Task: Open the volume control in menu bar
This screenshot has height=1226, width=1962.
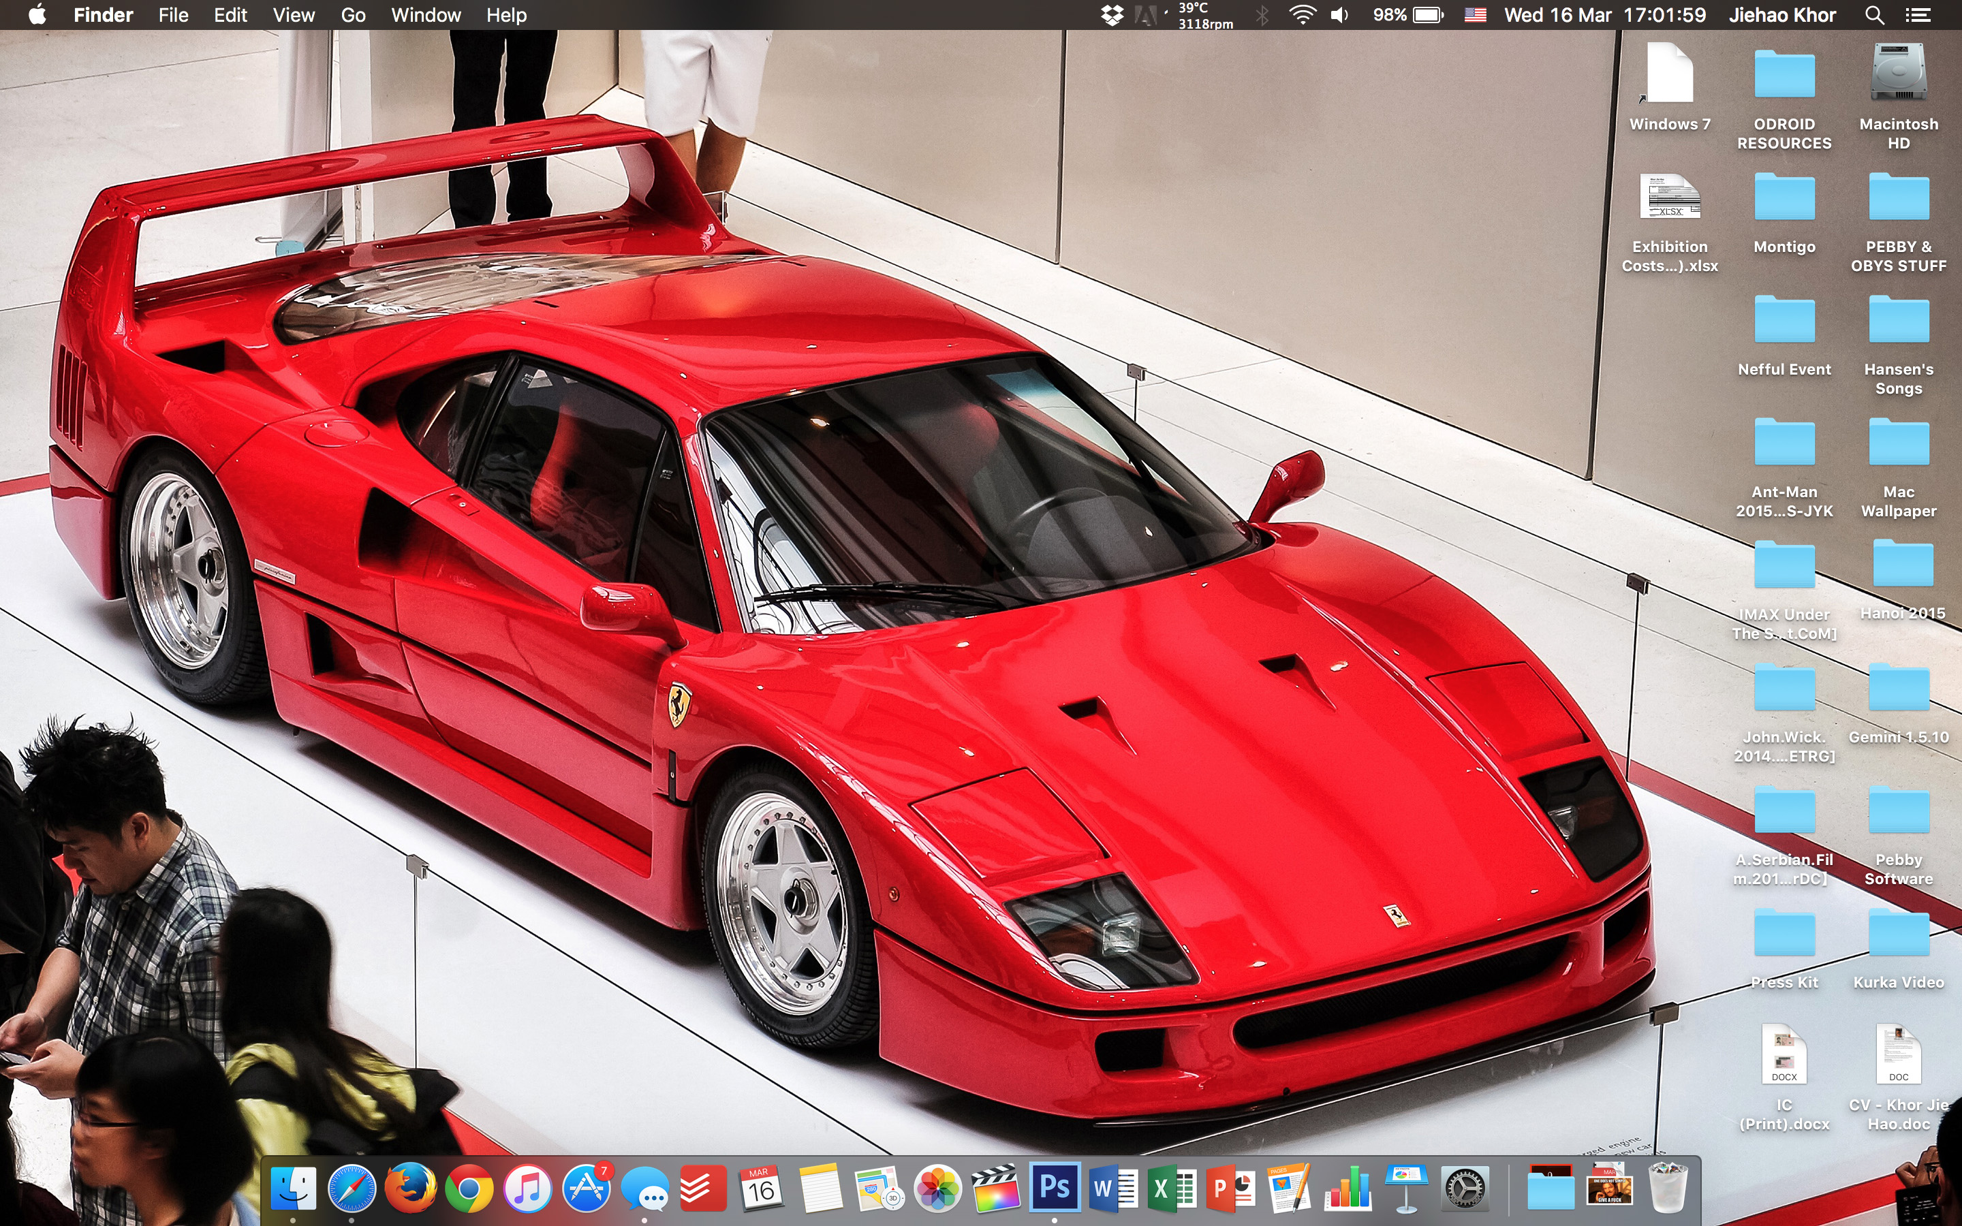Action: coord(1339,14)
